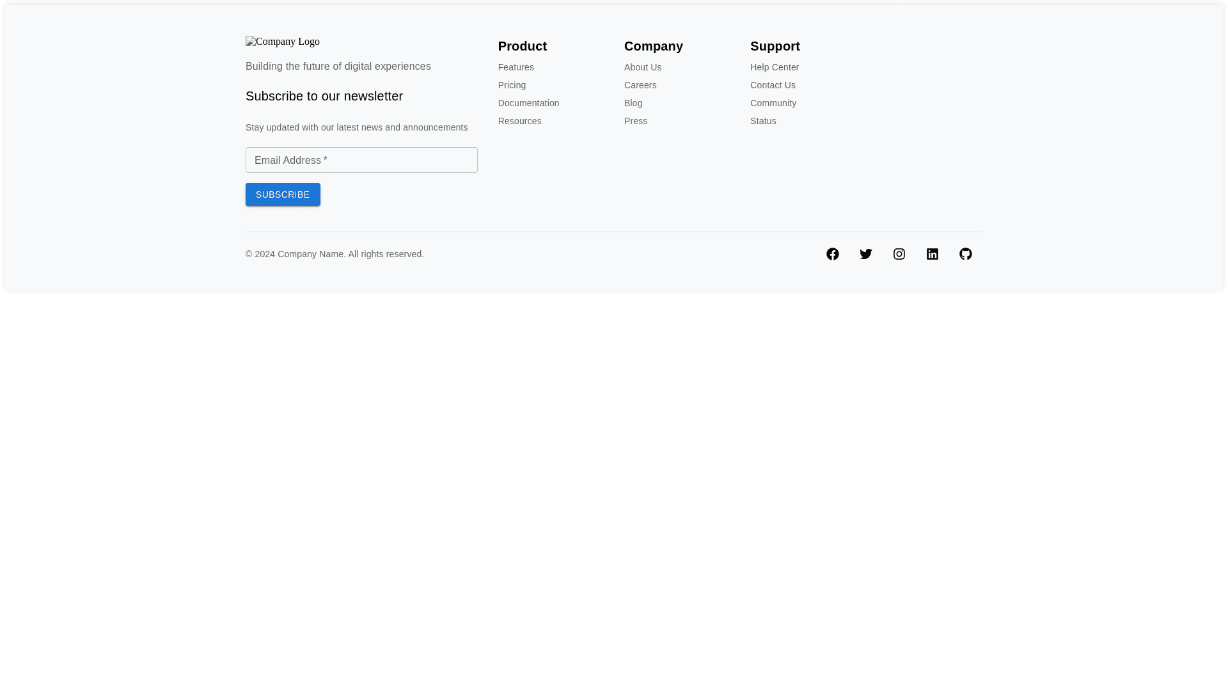Visit the Resources link

click(x=519, y=121)
